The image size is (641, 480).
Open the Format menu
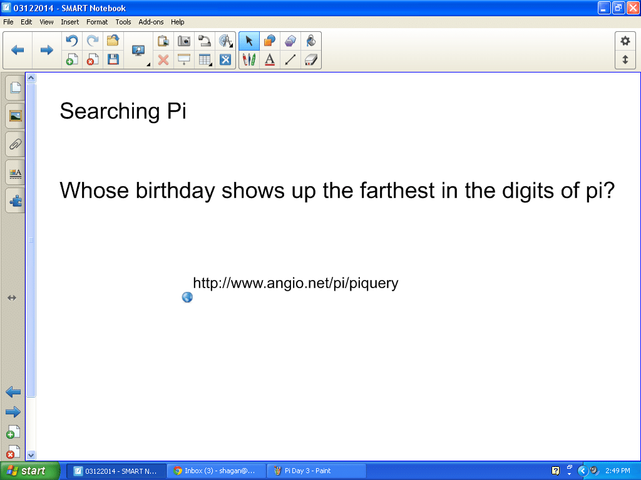(x=97, y=22)
